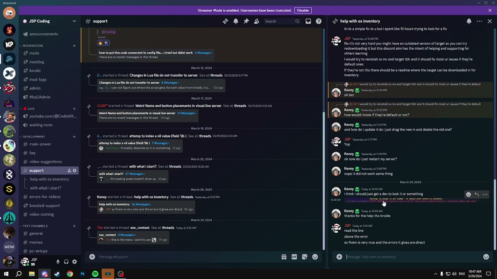
Task: Send a gift via the gift icon
Action: 284,257
